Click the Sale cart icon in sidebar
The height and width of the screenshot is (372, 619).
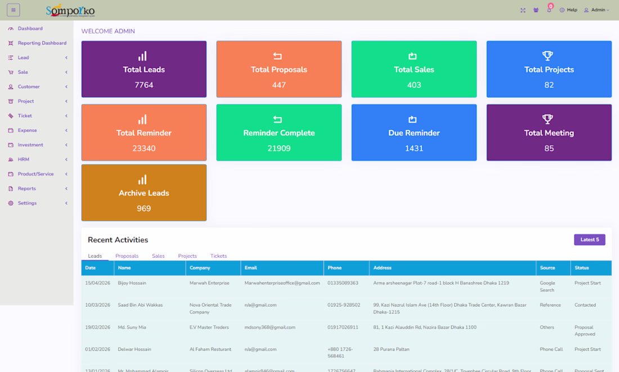tap(11, 72)
